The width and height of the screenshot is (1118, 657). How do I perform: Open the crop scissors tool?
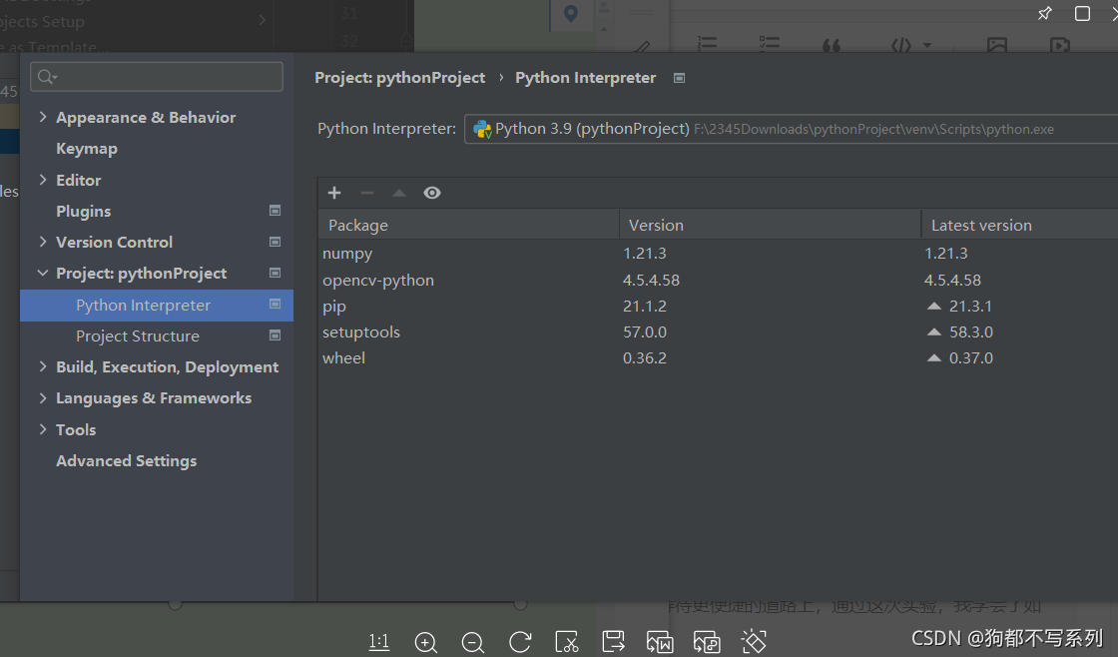pos(567,642)
